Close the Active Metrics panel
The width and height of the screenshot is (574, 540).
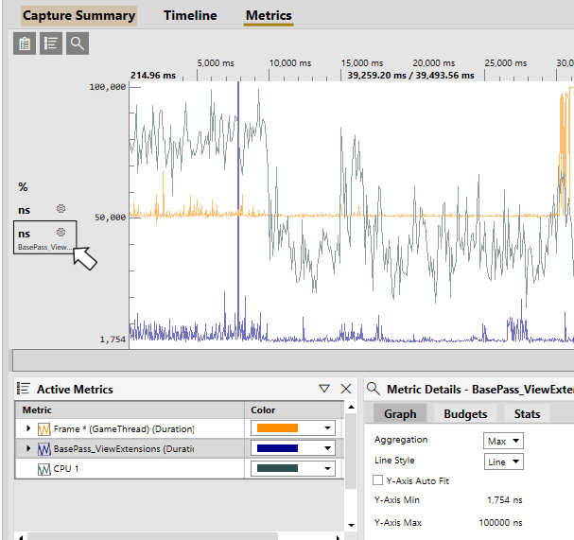coord(346,389)
